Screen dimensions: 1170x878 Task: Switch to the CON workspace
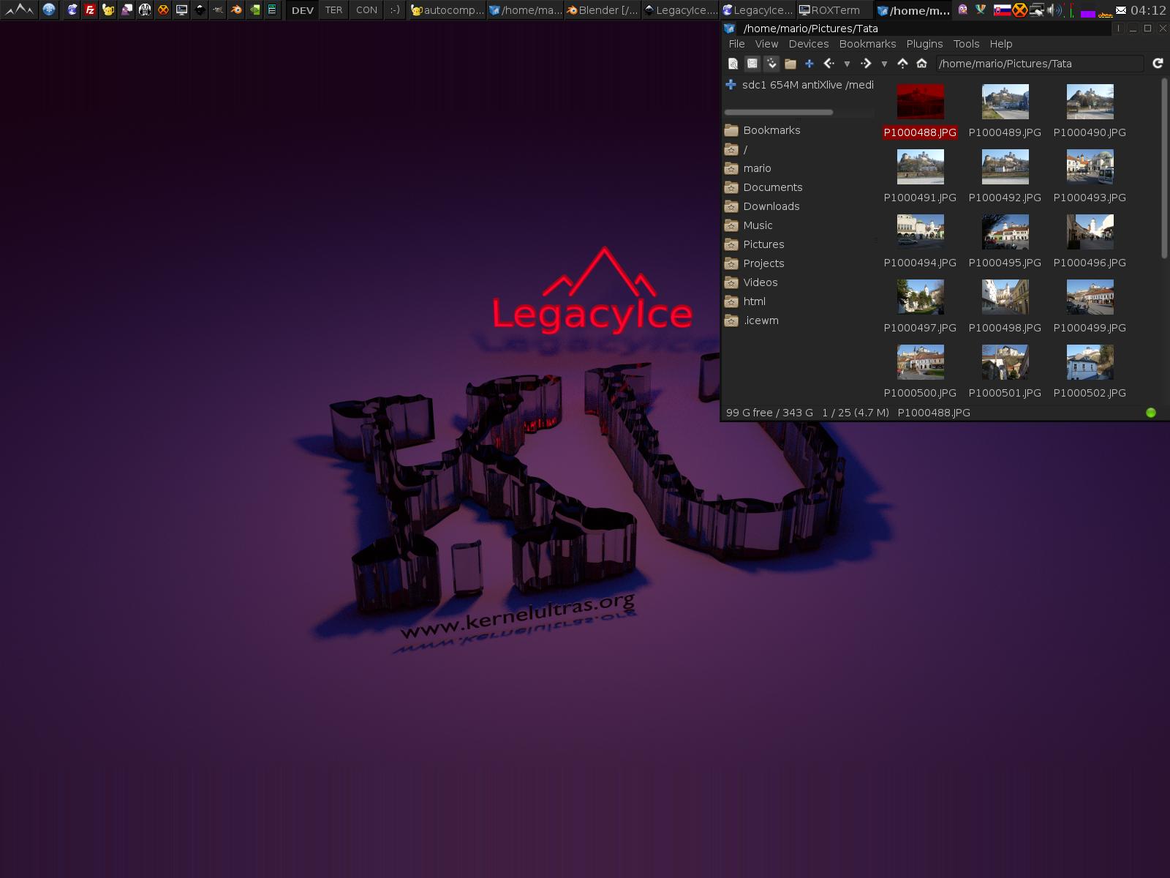click(366, 10)
